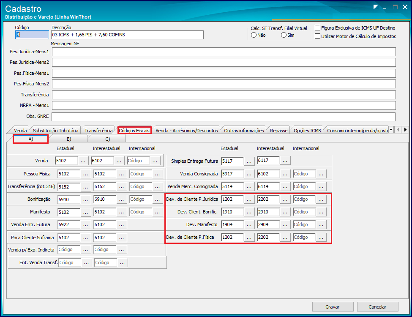The image size is (412, 317).
Task: Click the Gravar button
Action: click(x=333, y=307)
